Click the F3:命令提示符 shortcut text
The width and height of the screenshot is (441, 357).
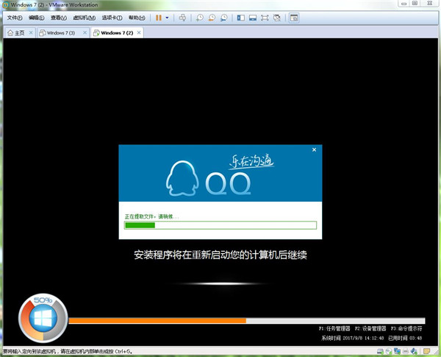point(406,328)
